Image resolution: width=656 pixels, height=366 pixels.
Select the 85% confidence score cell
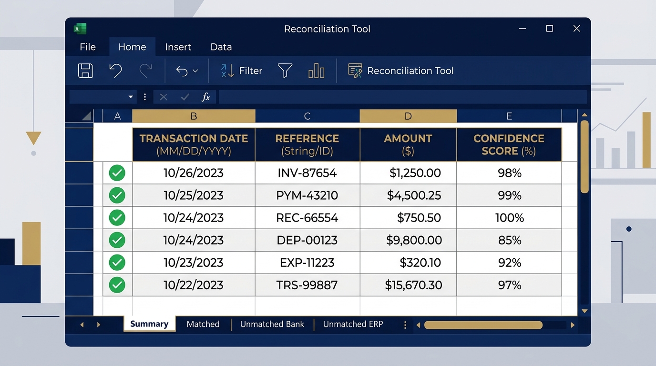509,240
